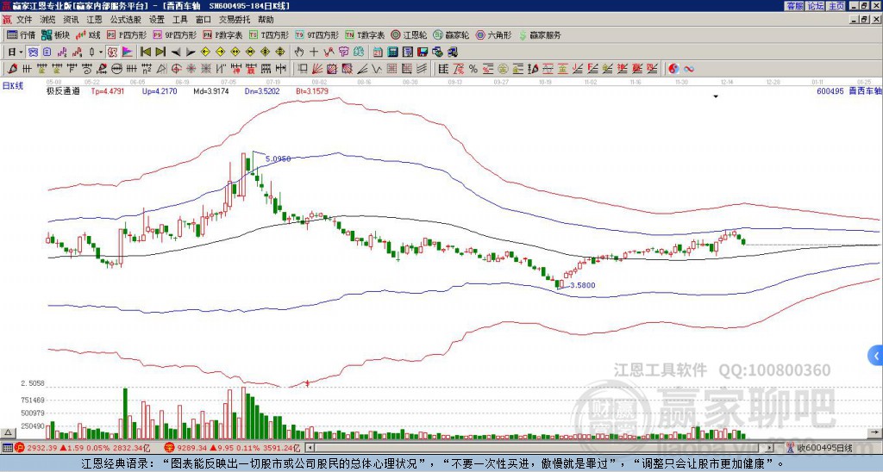Screen dimensions: 883x472
Task: Click the red pencil drawing tool
Action: click(x=11, y=69)
